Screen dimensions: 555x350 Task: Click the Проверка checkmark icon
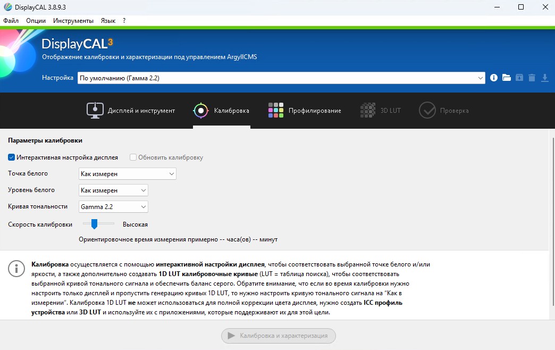click(x=427, y=110)
